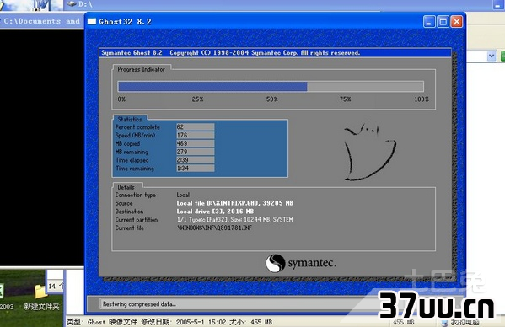Screen dimensions: 505x327
Task: Click the MB copied value field
Action: coord(196,143)
